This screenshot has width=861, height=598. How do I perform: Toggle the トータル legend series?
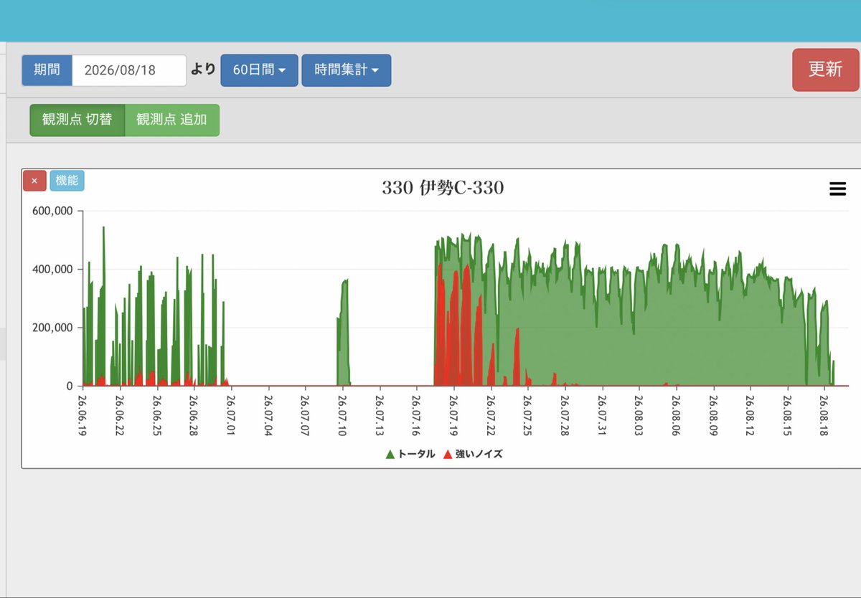[x=410, y=454]
